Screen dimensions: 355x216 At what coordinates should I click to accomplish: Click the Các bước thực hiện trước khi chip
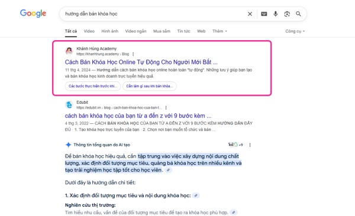tap(93, 86)
